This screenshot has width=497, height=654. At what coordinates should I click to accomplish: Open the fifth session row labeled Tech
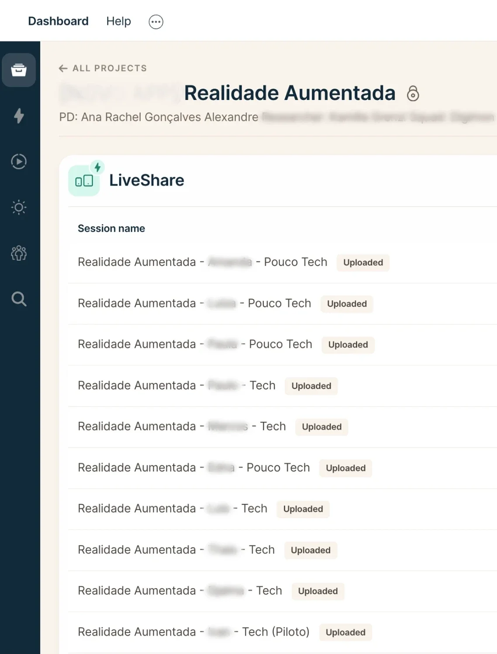click(x=283, y=427)
